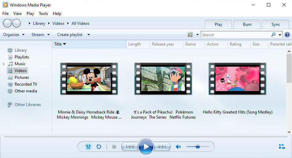This screenshot has width=292, height=158.
Task: Click Videos in the breadcrumb path
Action: (58, 23)
